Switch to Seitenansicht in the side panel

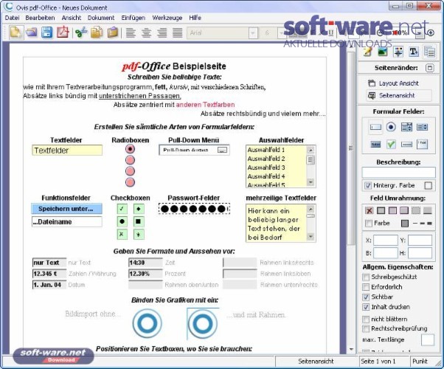click(x=399, y=95)
